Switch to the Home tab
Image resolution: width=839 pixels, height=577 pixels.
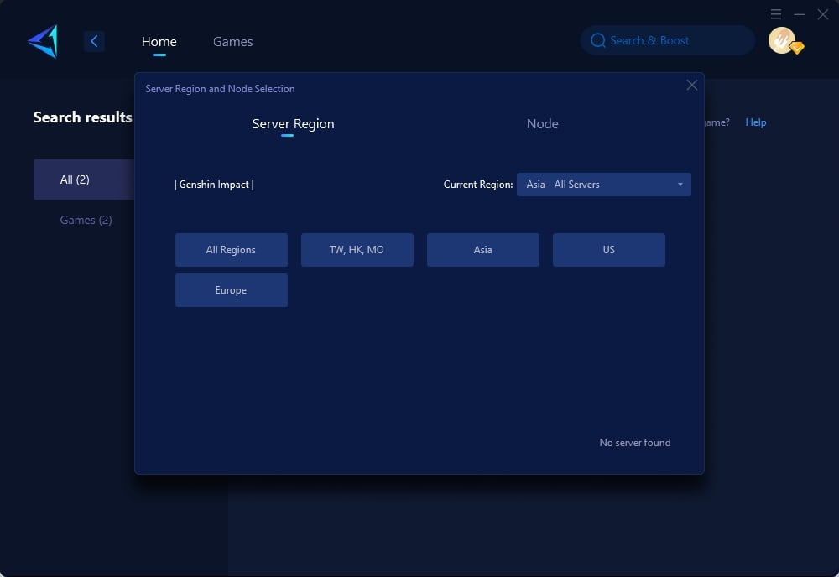point(159,42)
